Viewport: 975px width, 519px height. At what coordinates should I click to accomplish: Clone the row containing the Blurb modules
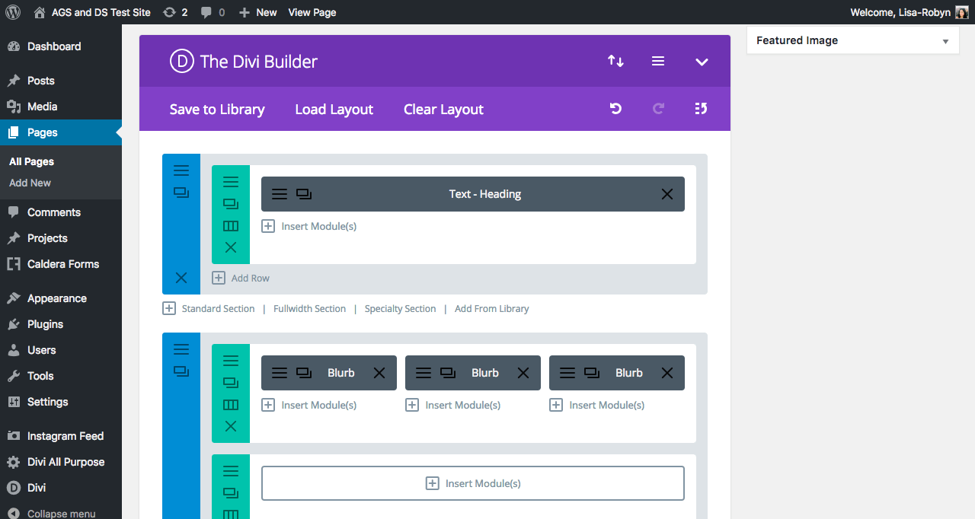[231, 383]
